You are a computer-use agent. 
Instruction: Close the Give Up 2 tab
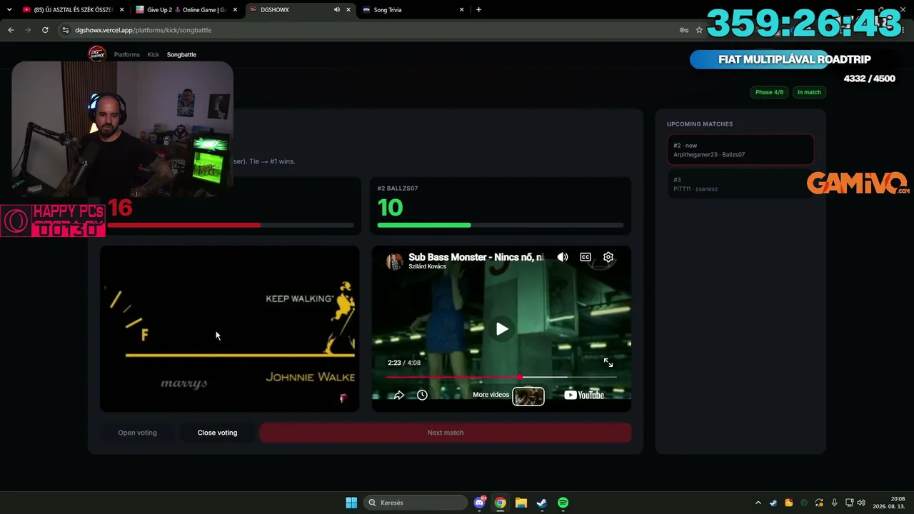tap(235, 10)
